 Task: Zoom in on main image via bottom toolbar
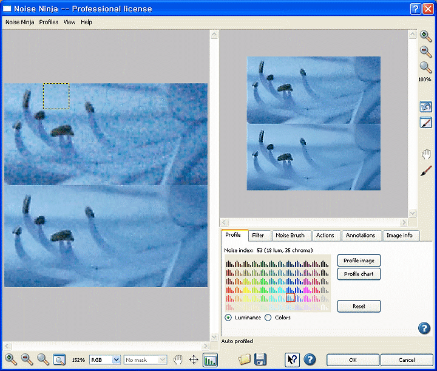click(11, 359)
